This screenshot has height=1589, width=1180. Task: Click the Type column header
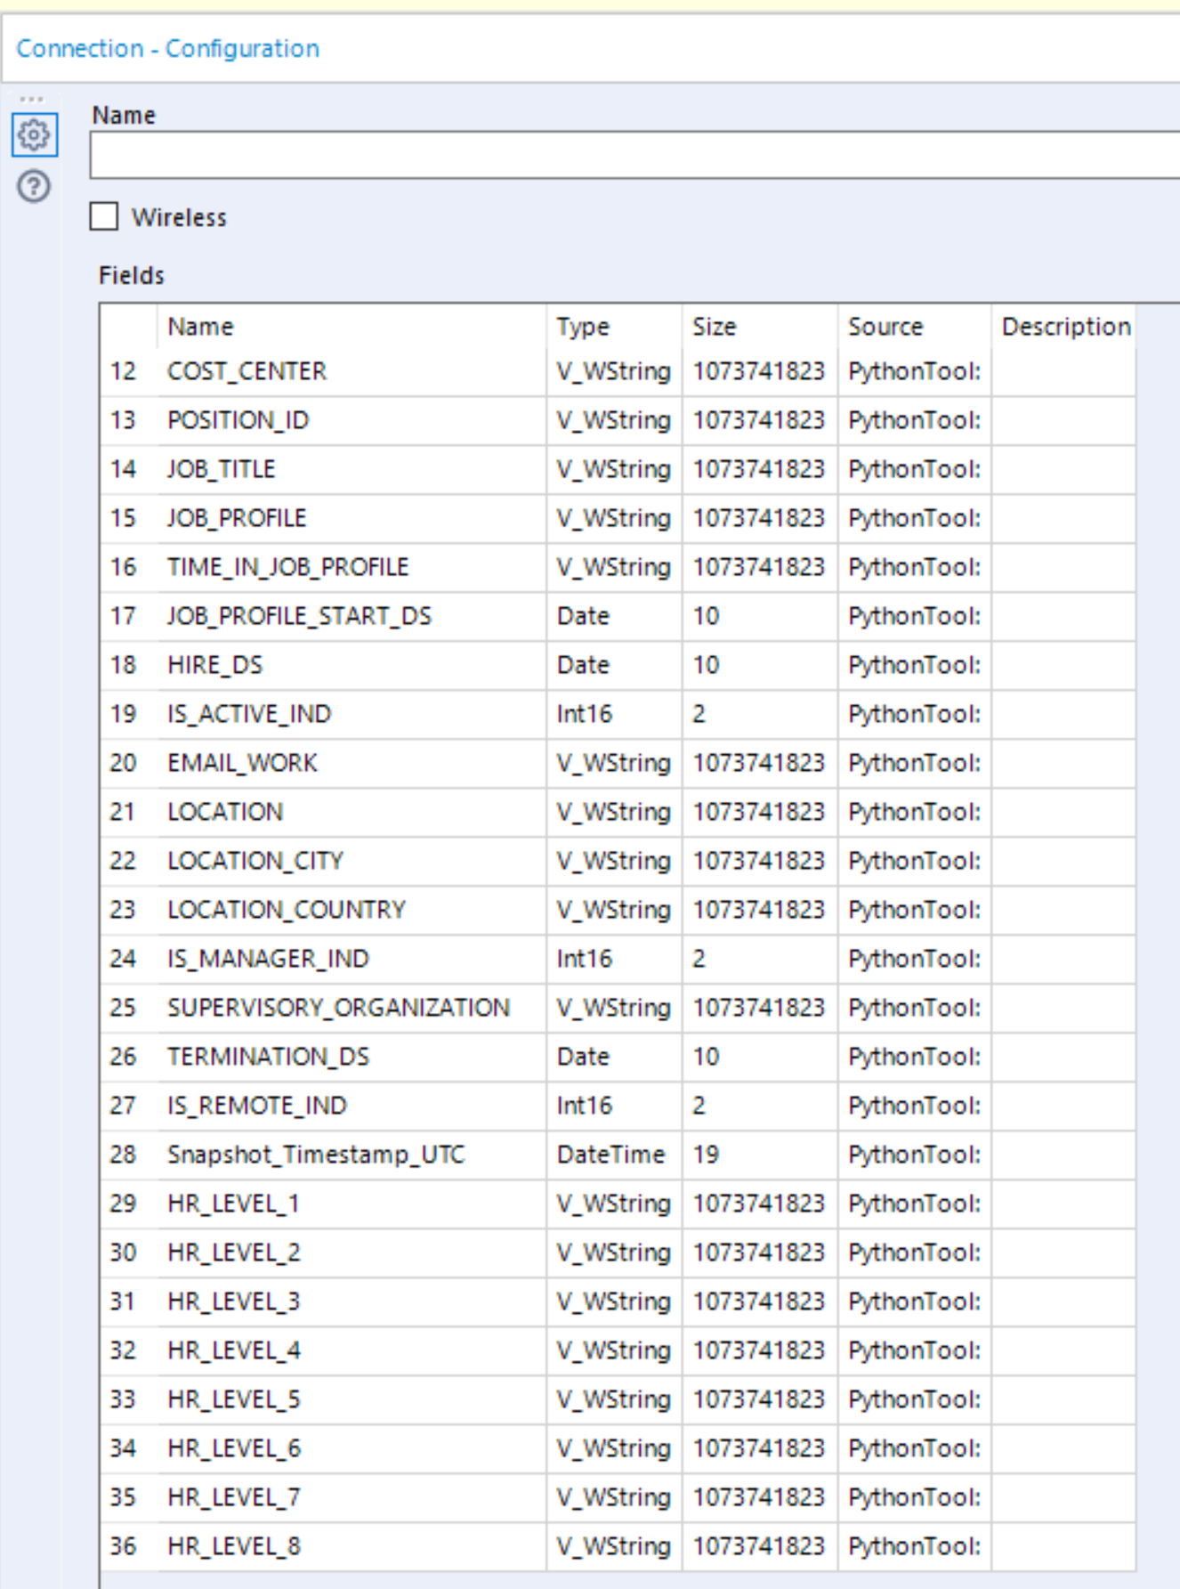pyautogui.click(x=583, y=327)
